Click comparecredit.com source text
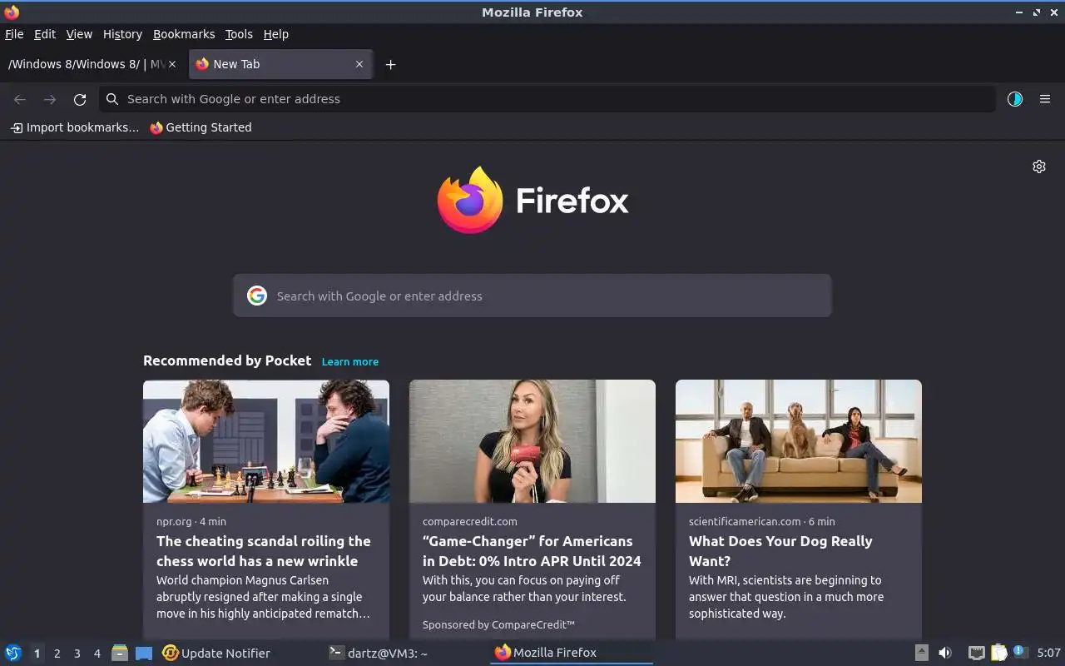Screen dimensions: 1065x666 470,521
